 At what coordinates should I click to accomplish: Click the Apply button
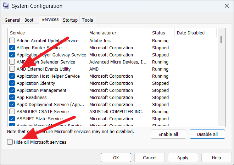(x=183, y=158)
